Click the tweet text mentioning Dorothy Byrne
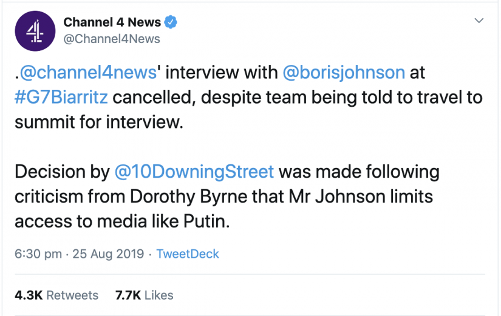 pos(227,197)
